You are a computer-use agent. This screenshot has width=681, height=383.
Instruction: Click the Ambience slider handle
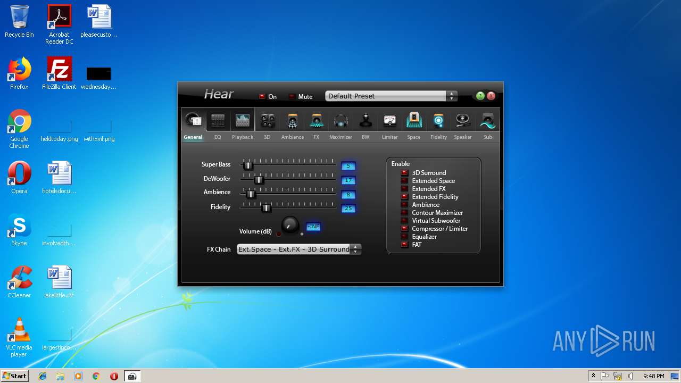click(252, 194)
